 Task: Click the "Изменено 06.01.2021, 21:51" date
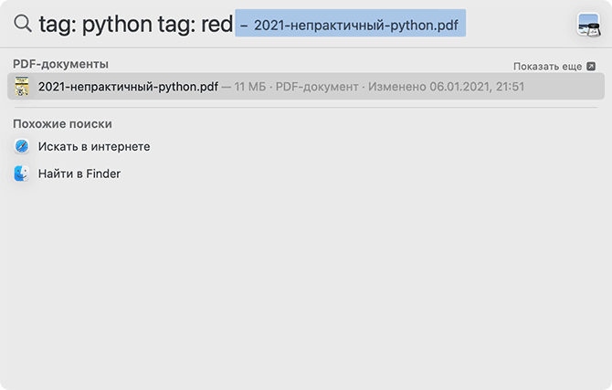pos(446,87)
